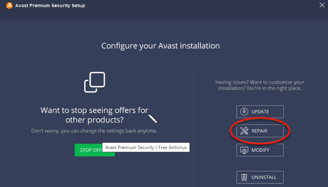
Task: Click the 'Don't worry, you can change' note
Action: click(94, 131)
